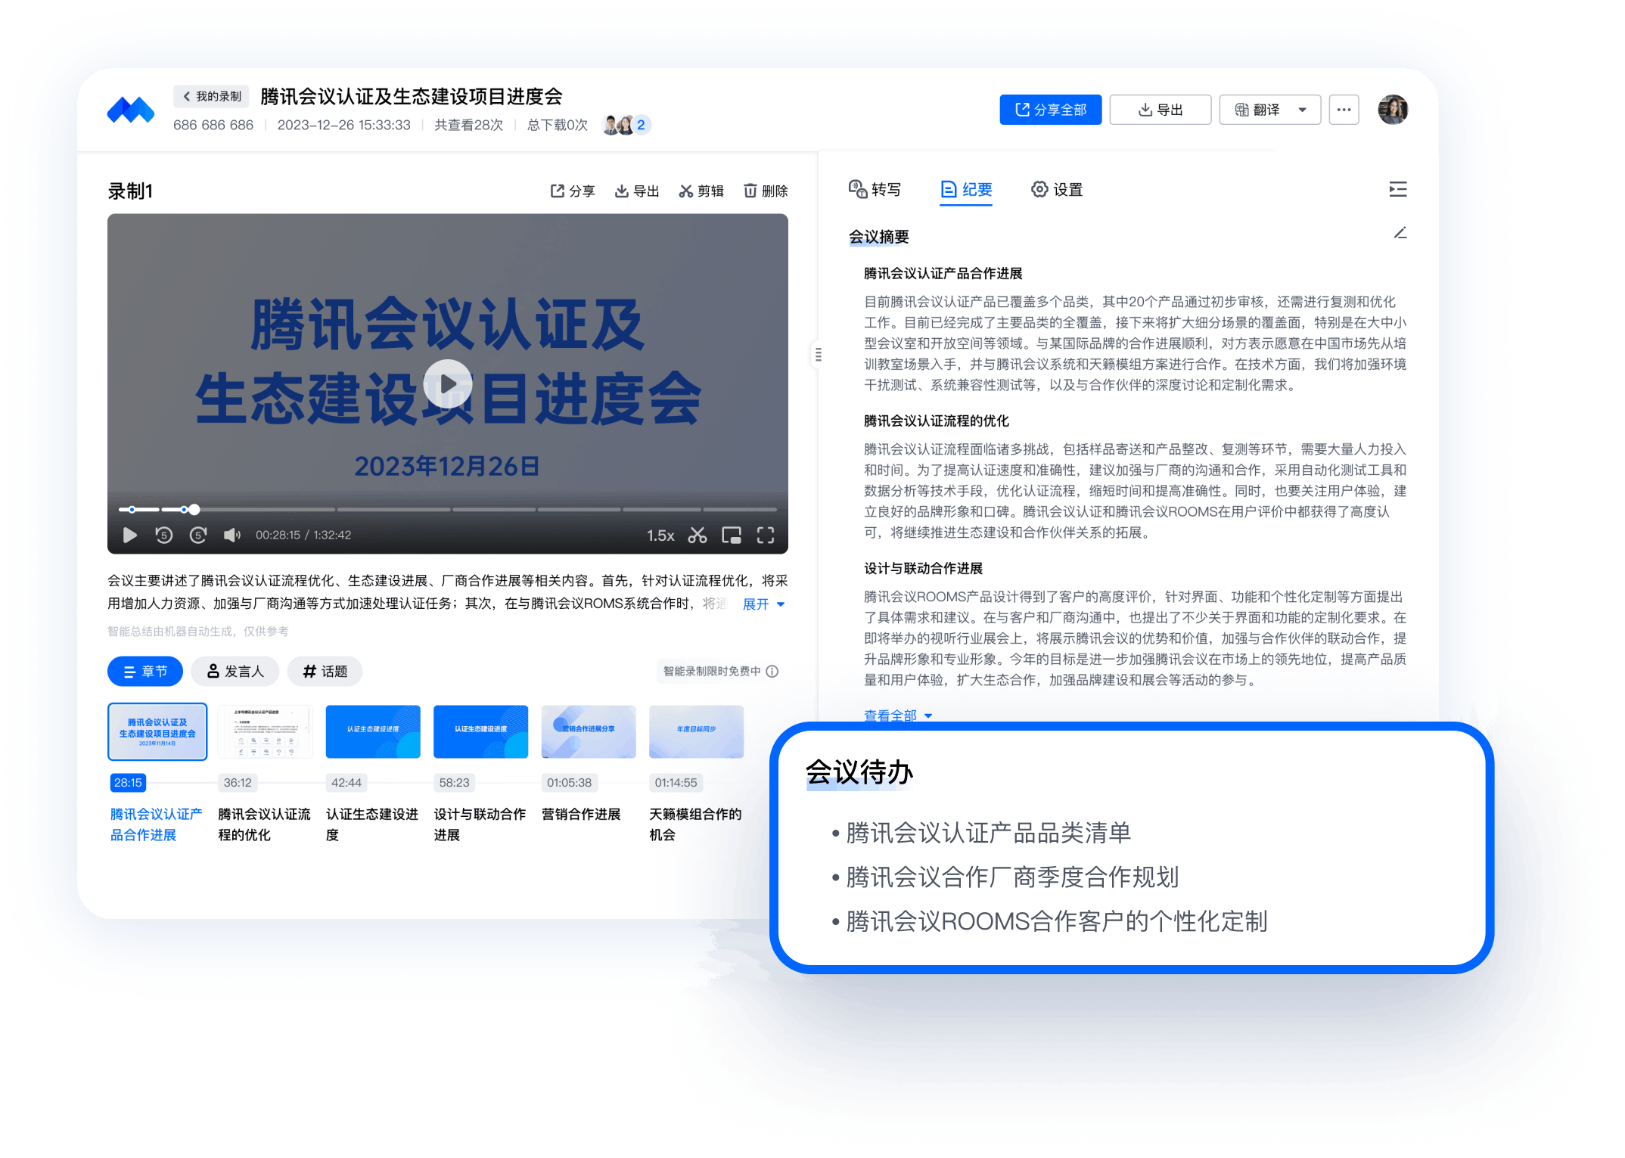Open chapter thumbnail at 01:05:38
This screenshot has width=1625, height=1158.
click(589, 731)
